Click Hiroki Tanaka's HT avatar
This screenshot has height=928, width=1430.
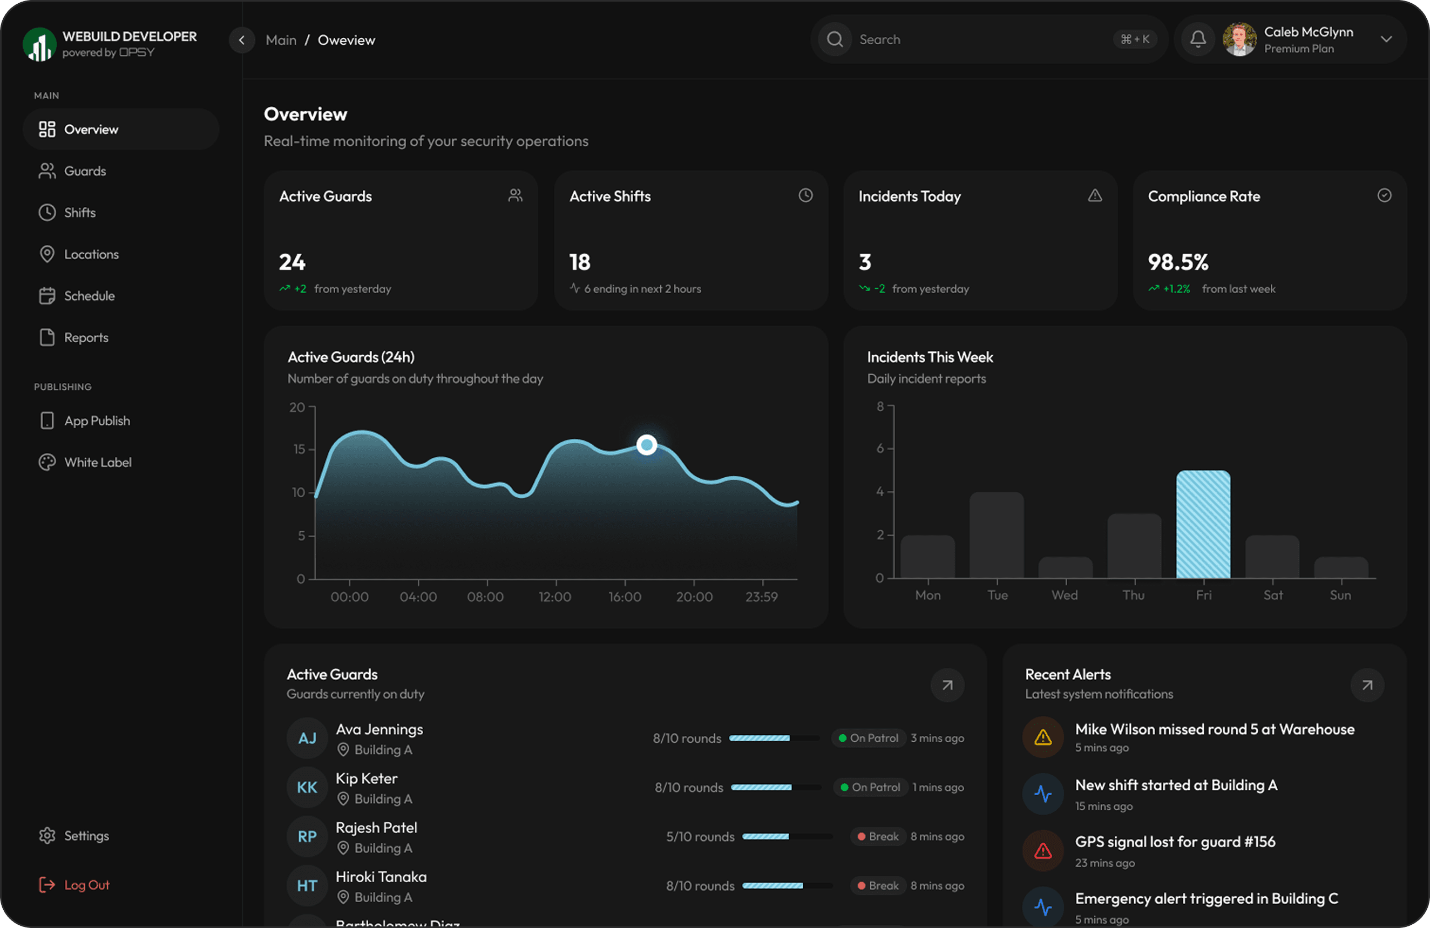coord(307,886)
